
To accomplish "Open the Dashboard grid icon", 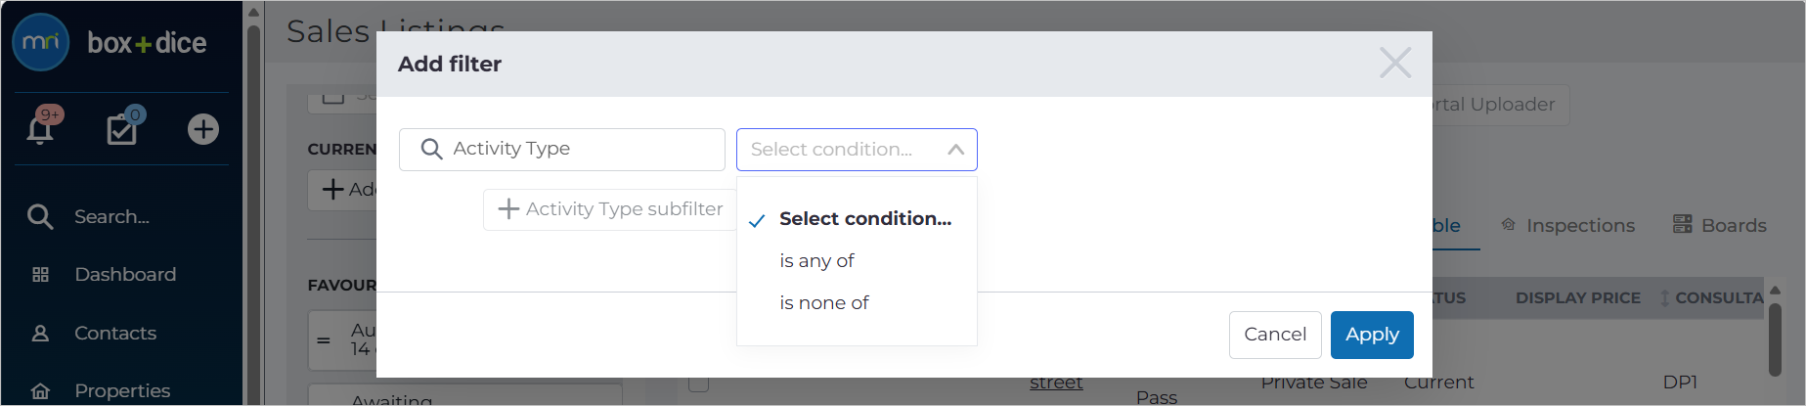I will point(40,275).
